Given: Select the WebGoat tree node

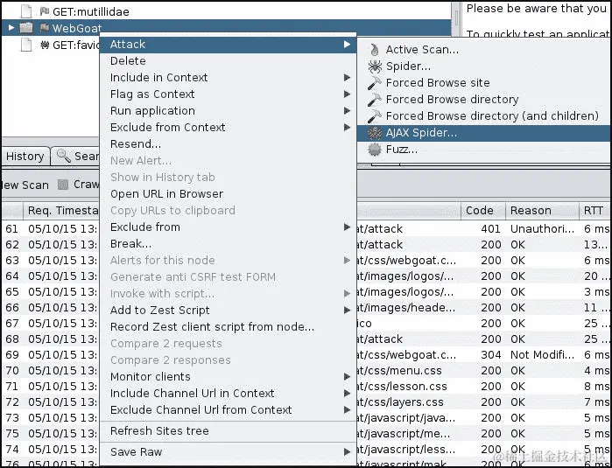Looking at the screenshot, I should click(x=77, y=28).
